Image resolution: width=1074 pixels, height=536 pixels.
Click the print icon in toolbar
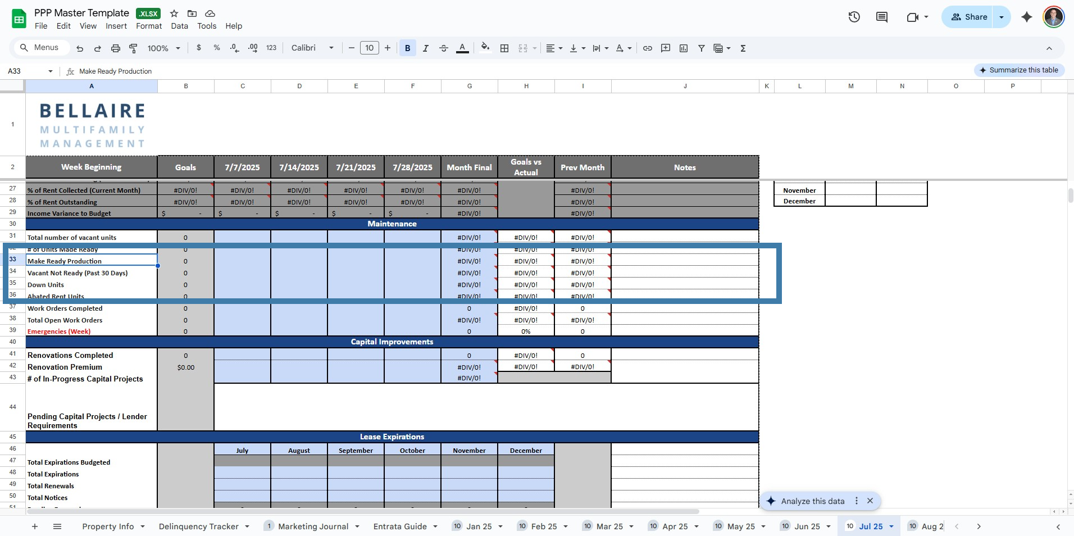115,48
